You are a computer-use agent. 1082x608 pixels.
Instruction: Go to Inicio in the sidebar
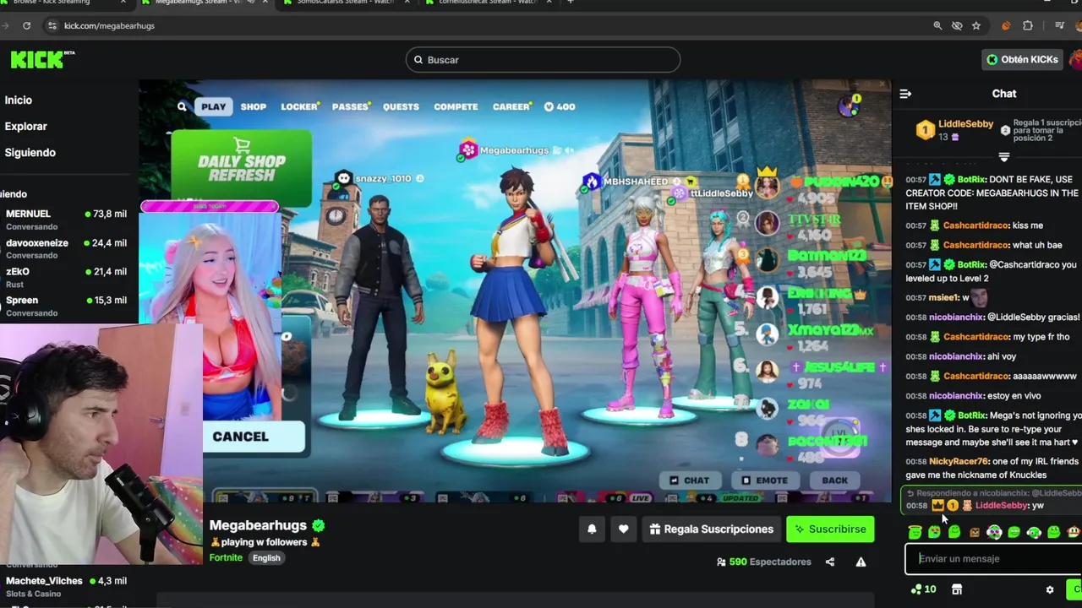pos(19,100)
